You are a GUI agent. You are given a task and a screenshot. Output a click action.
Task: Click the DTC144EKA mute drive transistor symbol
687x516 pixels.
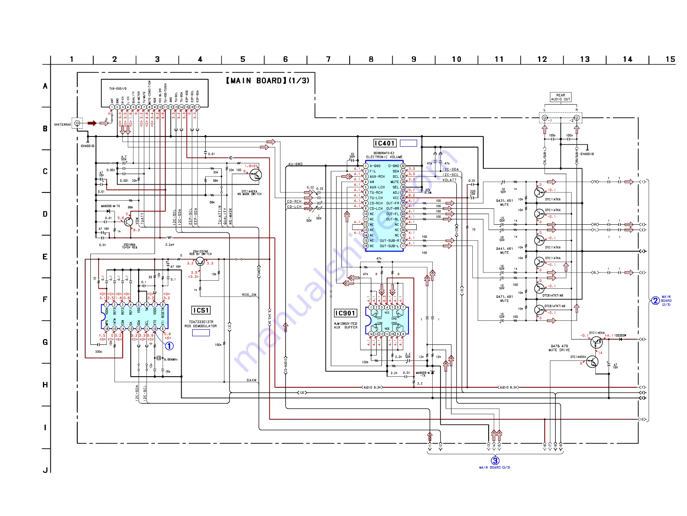pyautogui.click(x=592, y=362)
